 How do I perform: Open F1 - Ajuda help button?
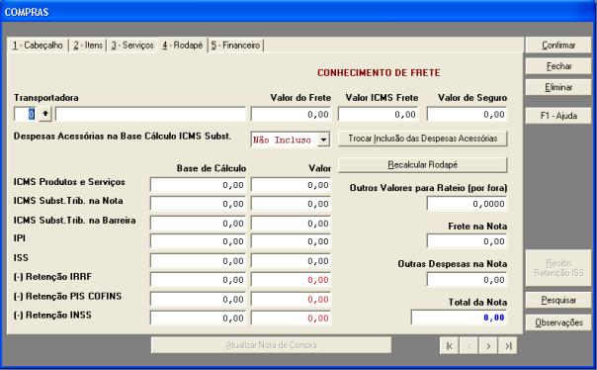tap(558, 116)
